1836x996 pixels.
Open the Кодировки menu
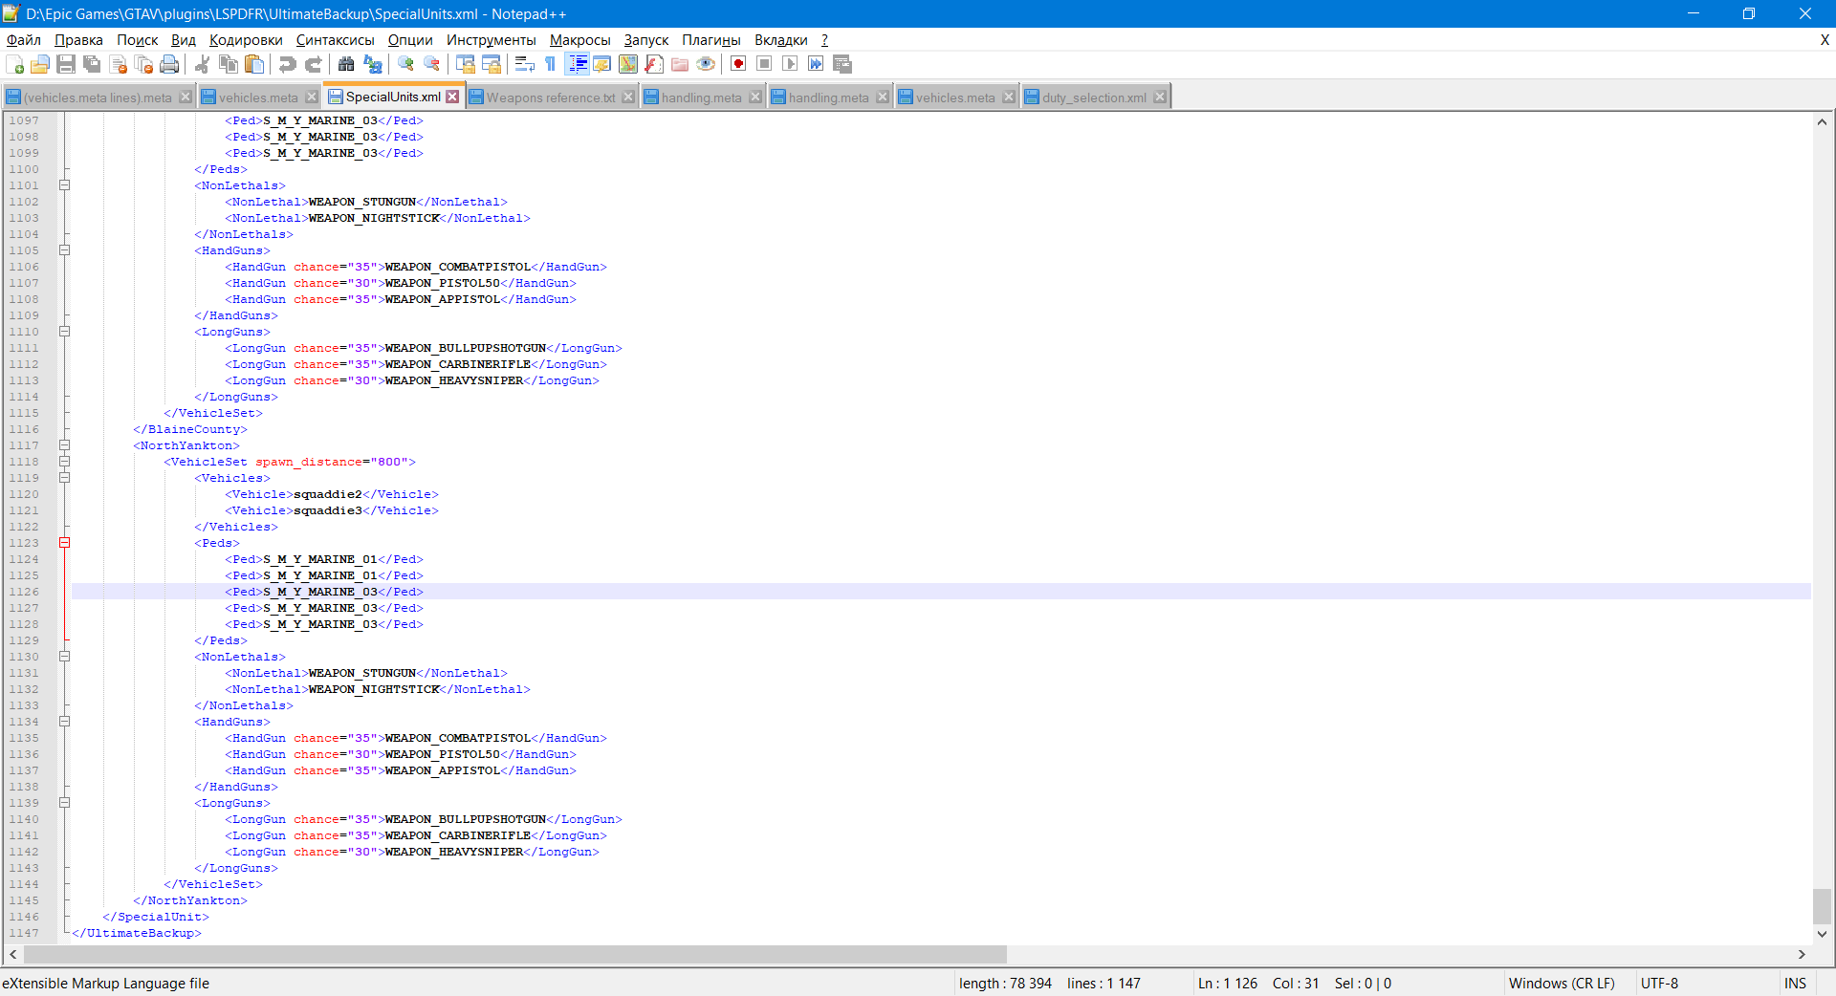(x=246, y=40)
